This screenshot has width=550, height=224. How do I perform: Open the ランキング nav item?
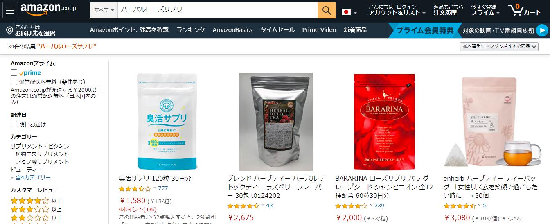click(x=190, y=30)
